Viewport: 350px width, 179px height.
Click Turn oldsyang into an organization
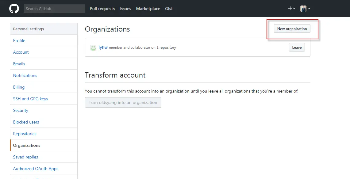[x=123, y=103]
